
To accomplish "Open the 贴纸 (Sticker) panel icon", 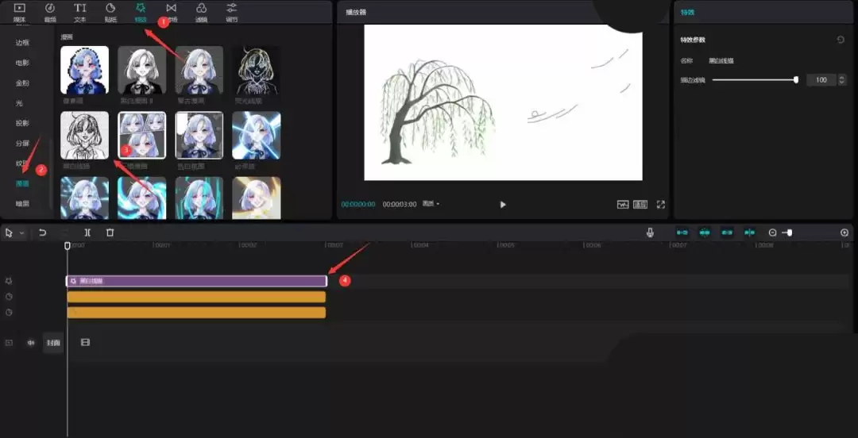I will click(x=110, y=11).
